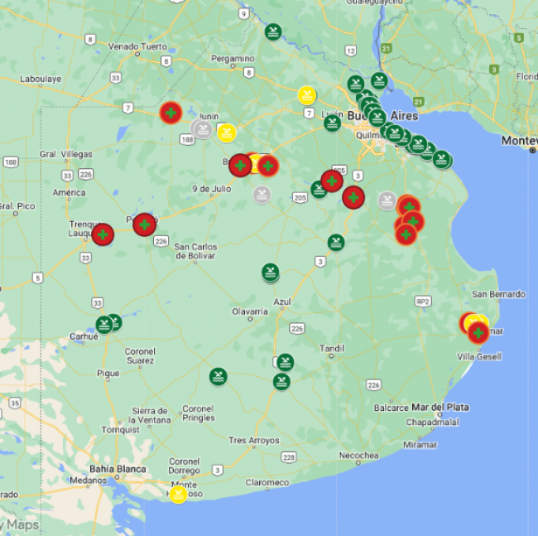Select the red cross marker at Pehuajó
The height and width of the screenshot is (536, 538).
click(x=145, y=225)
